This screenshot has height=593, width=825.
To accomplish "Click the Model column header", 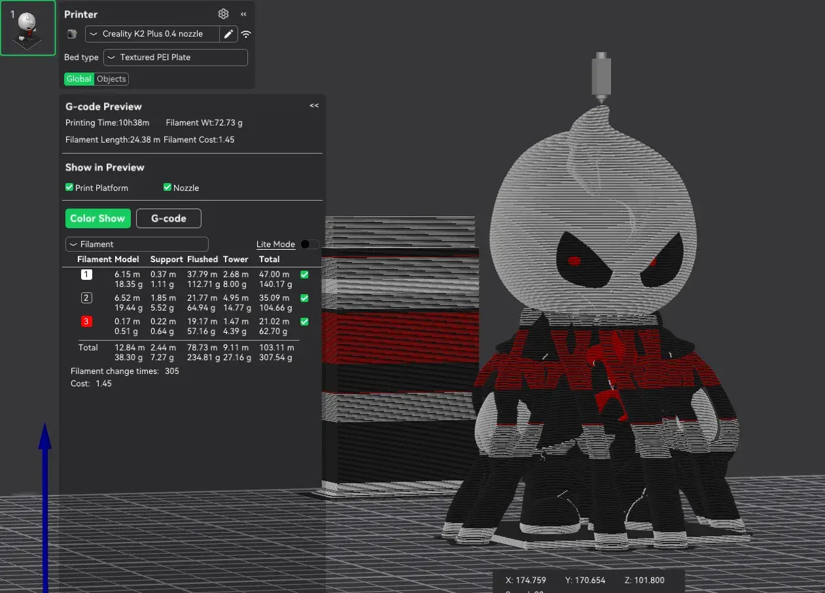I will 127,260.
